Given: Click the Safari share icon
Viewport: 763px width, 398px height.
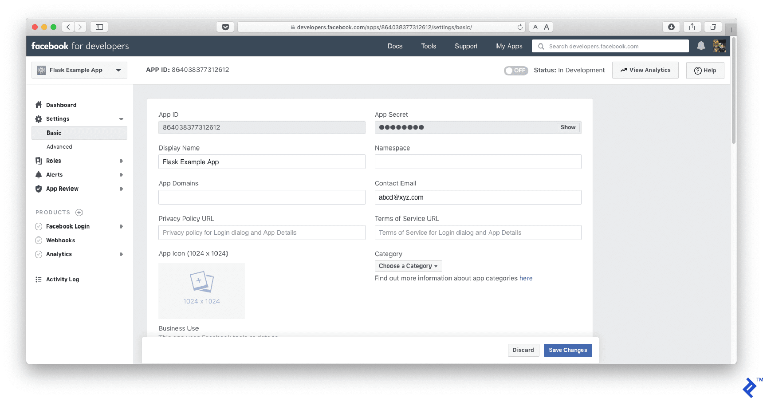Looking at the screenshot, I should 692,27.
